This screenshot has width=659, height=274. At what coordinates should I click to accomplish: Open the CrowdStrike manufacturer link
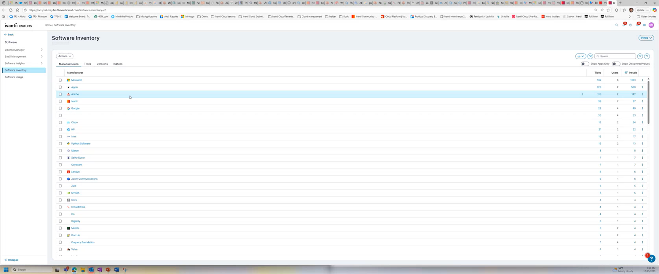pos(78,207)
